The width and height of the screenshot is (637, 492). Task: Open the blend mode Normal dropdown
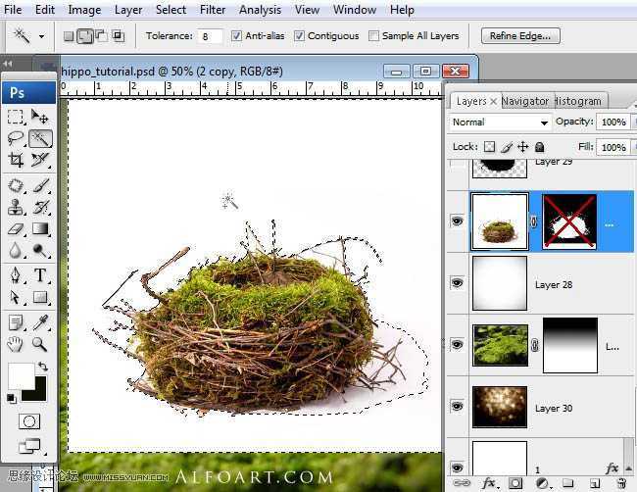[x=500, y=123]
